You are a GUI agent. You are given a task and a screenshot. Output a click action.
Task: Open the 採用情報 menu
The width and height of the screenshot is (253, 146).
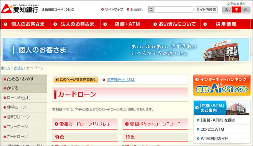pyautogui.click(x=226, y=24)
